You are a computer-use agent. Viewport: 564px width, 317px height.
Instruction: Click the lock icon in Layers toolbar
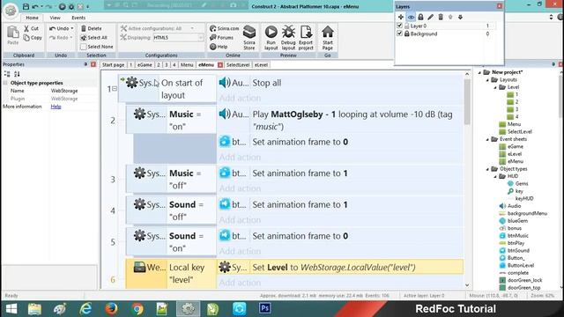420,17
